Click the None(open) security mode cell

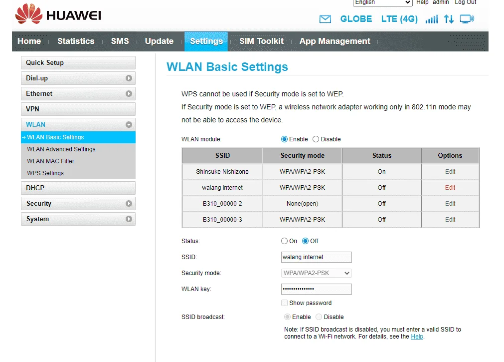[302, 204]
